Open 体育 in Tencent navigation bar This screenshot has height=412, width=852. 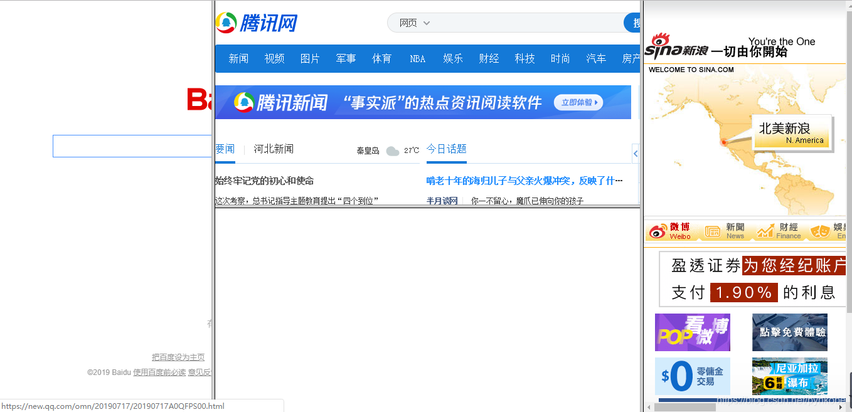[x=381, y=59]
